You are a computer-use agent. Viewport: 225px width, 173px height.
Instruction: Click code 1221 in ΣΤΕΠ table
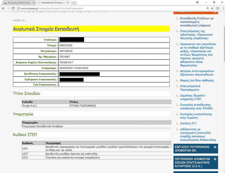(x=25, y=148)
